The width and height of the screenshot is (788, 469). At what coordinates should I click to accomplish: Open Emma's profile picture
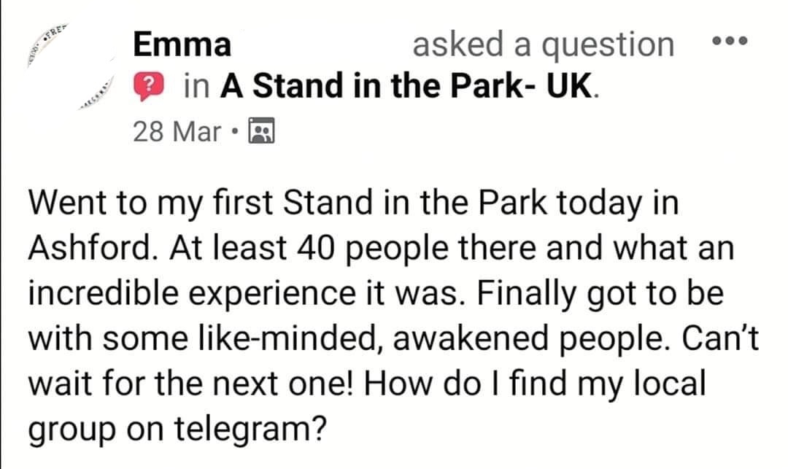(x=69, y=69)
